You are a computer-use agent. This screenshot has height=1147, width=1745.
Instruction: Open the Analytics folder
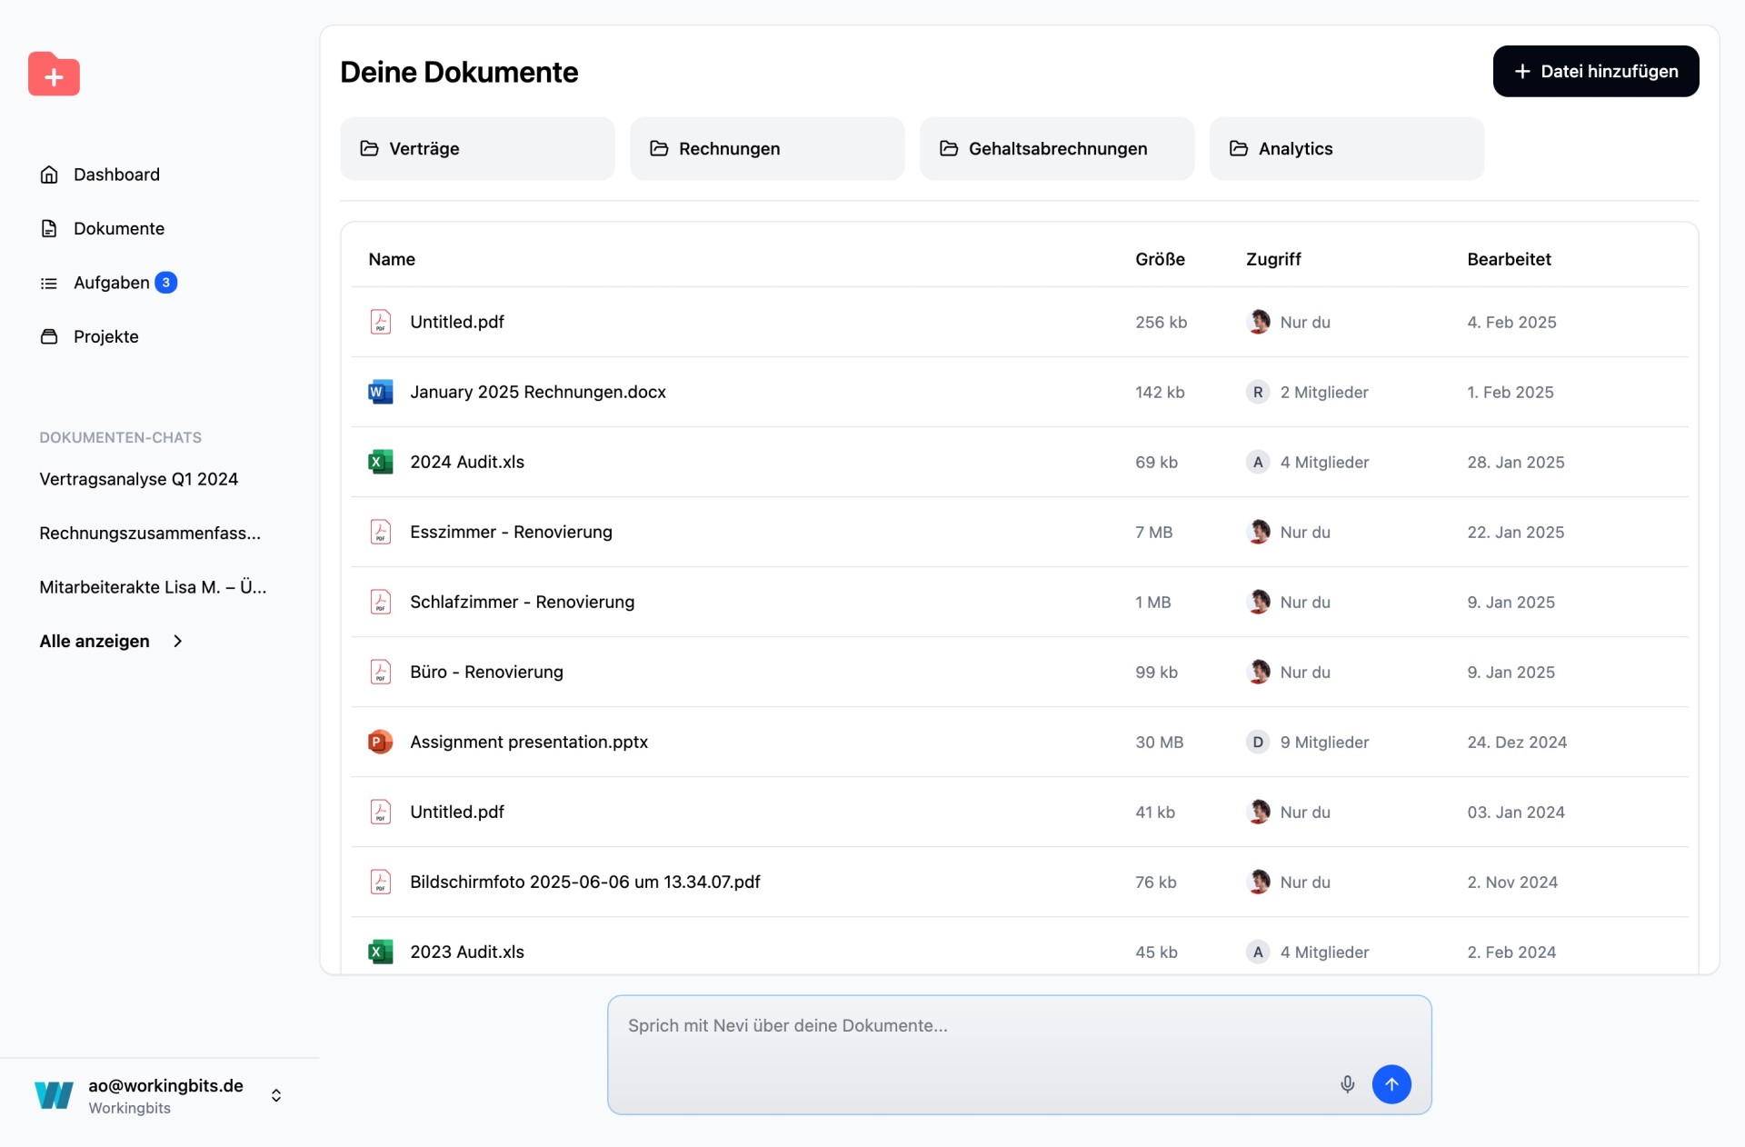1346,148
